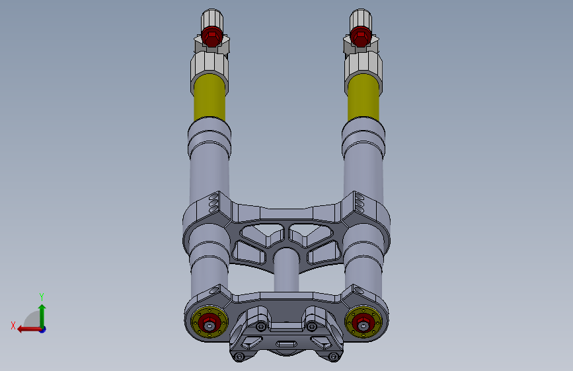Click the blue Z axis dot on the triad
The width and height of the screenshot is (573, 371).
click(43, 330)
